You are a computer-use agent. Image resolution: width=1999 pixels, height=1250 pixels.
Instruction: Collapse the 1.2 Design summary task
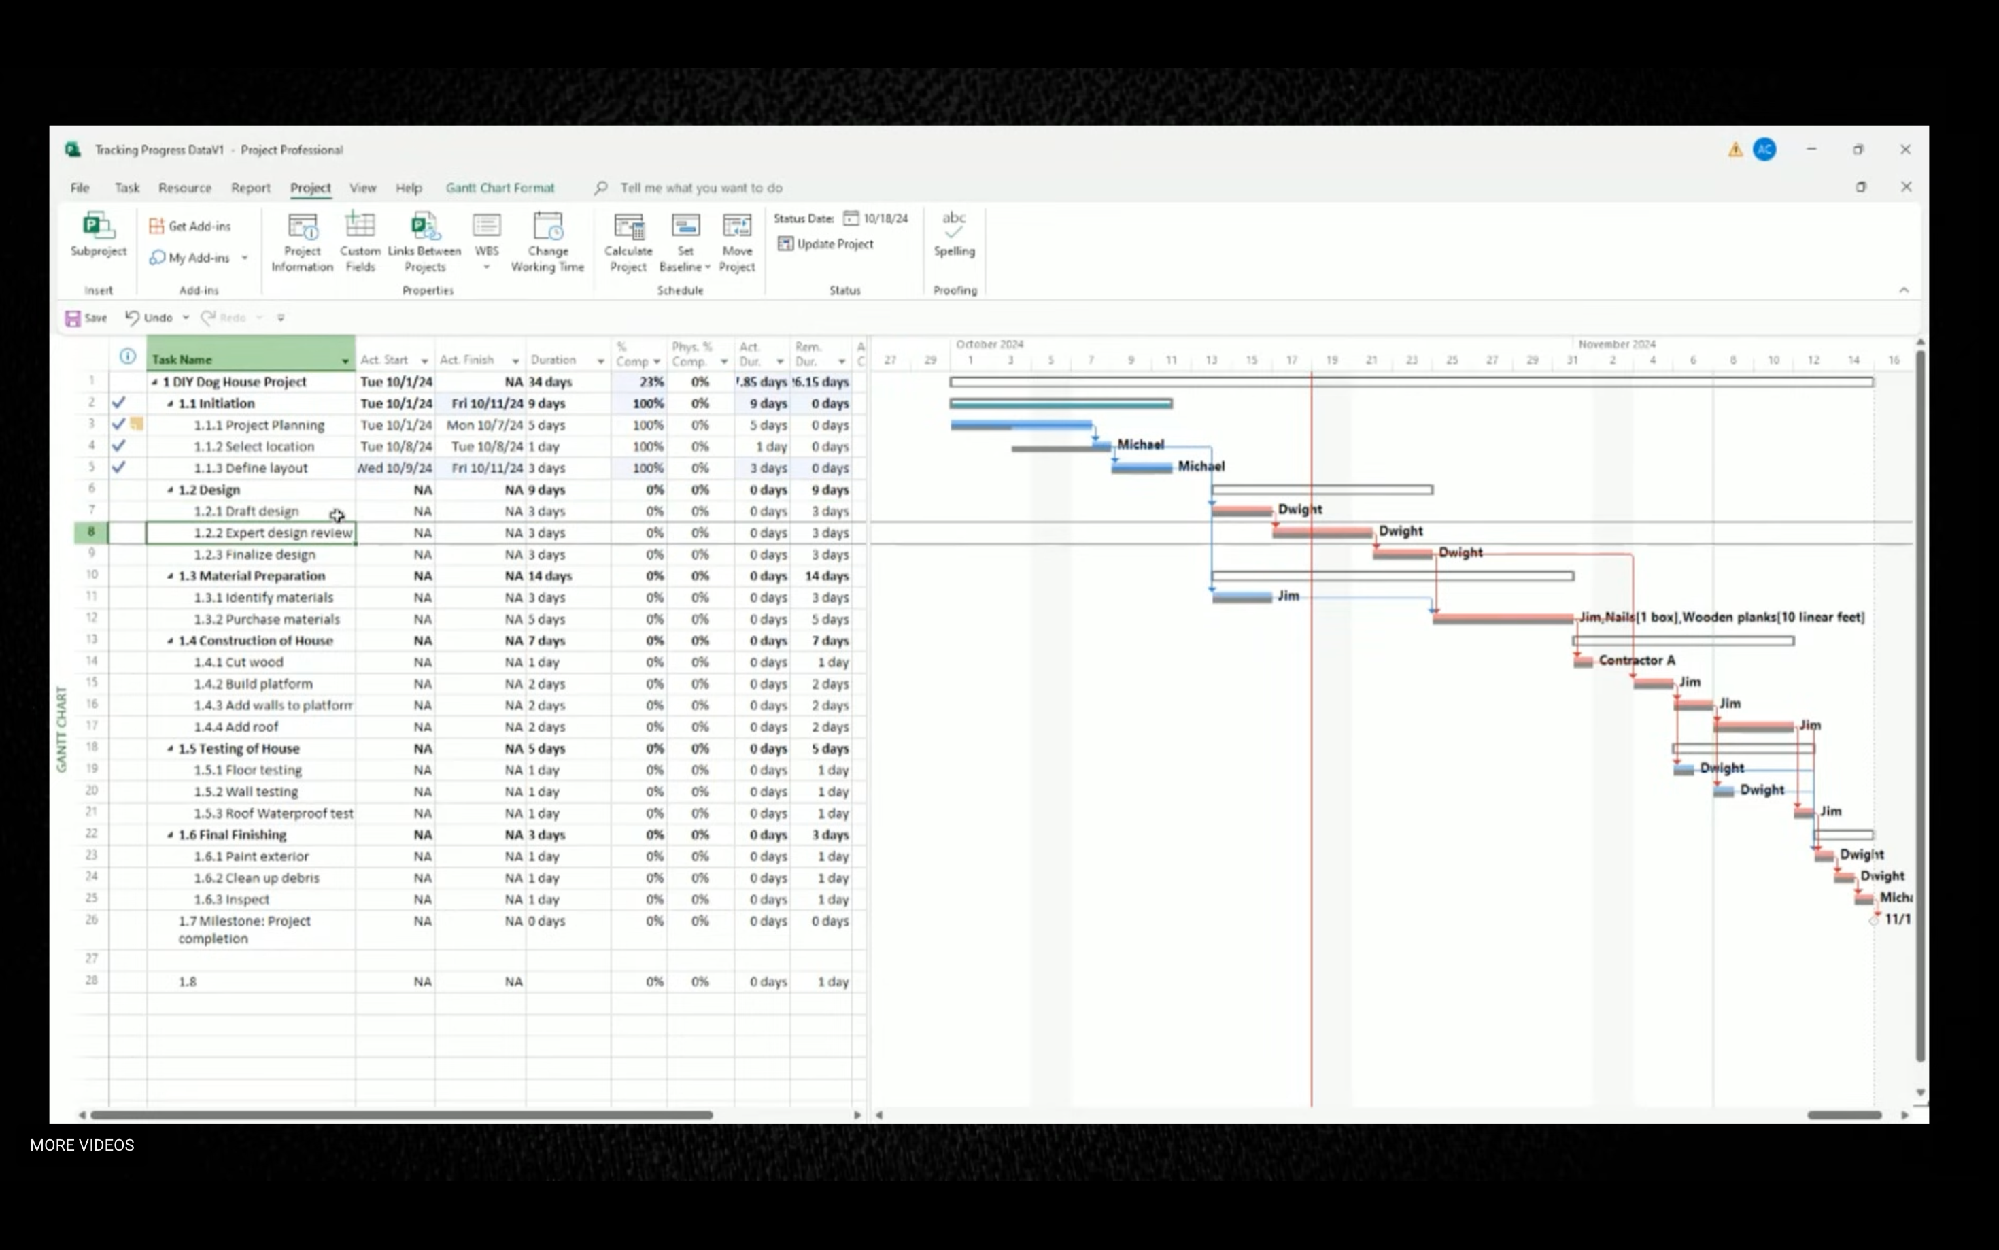pos(170,490)
